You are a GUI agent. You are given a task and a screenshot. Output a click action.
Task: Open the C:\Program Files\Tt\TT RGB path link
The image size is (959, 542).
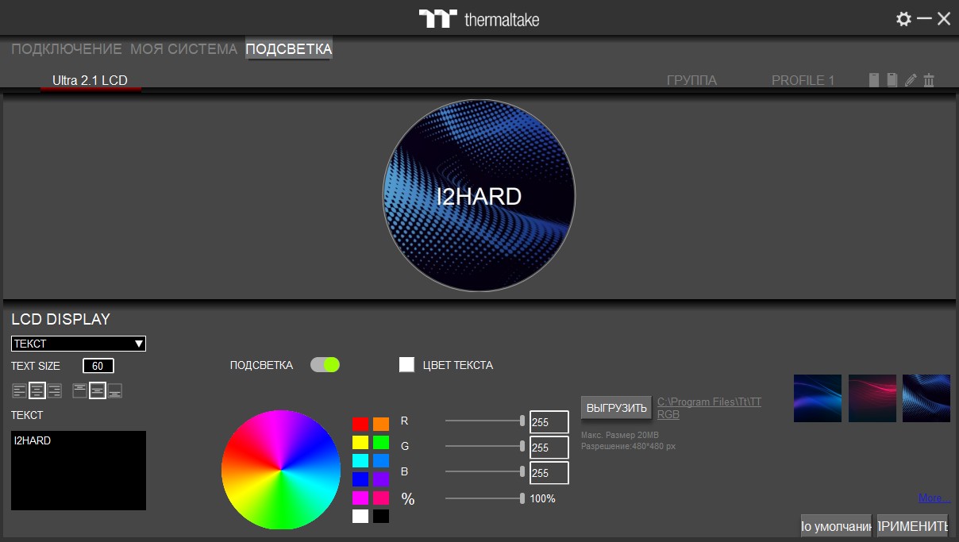pyautogui.click(x=709, y=408)
